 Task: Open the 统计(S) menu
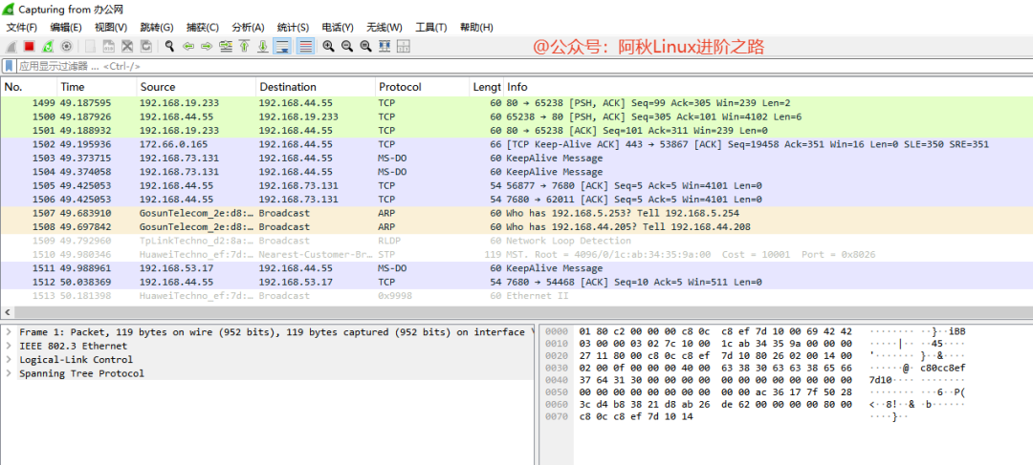coord(293,27)
